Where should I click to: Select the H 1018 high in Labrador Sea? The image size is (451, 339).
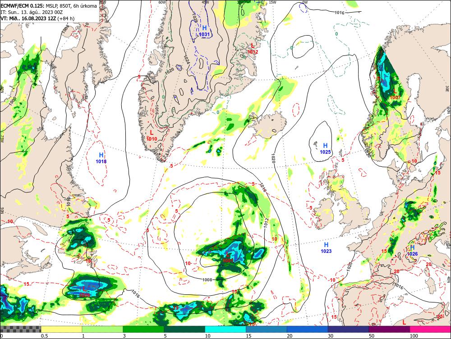pos(101,158)
